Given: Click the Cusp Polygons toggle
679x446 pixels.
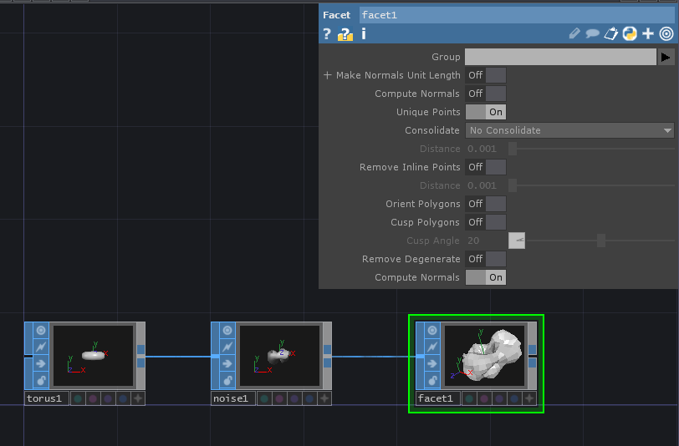Looking at the screenshot, I should [x=486, y=222].
